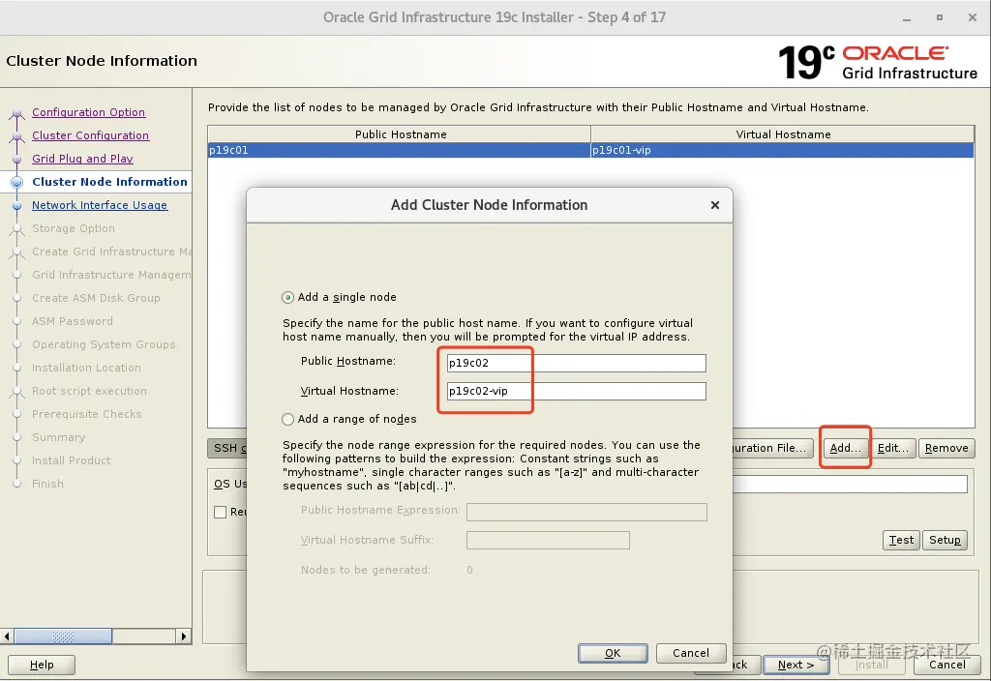
Task: Click the Root script execution step
Action: (x=89, y=391)
